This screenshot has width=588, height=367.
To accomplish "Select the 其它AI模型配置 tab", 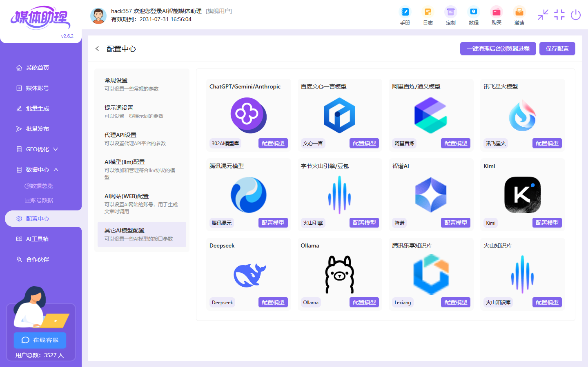I will pos(142,234).
